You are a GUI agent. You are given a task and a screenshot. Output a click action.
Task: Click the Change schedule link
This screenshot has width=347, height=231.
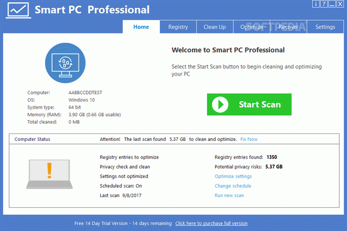point(233,186)
